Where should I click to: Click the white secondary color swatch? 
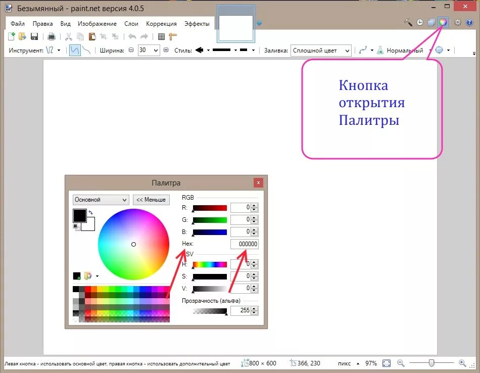[90, 226]
